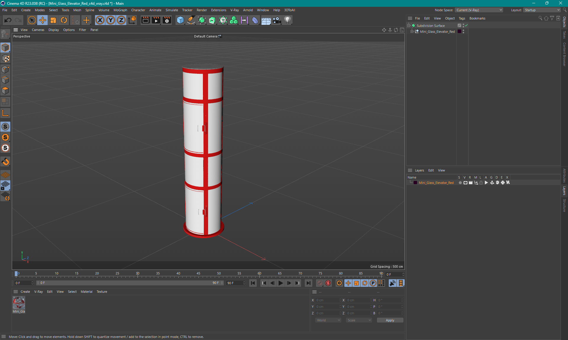
Task: Open the Scale mode dropdown
Action: click(359, 320)
